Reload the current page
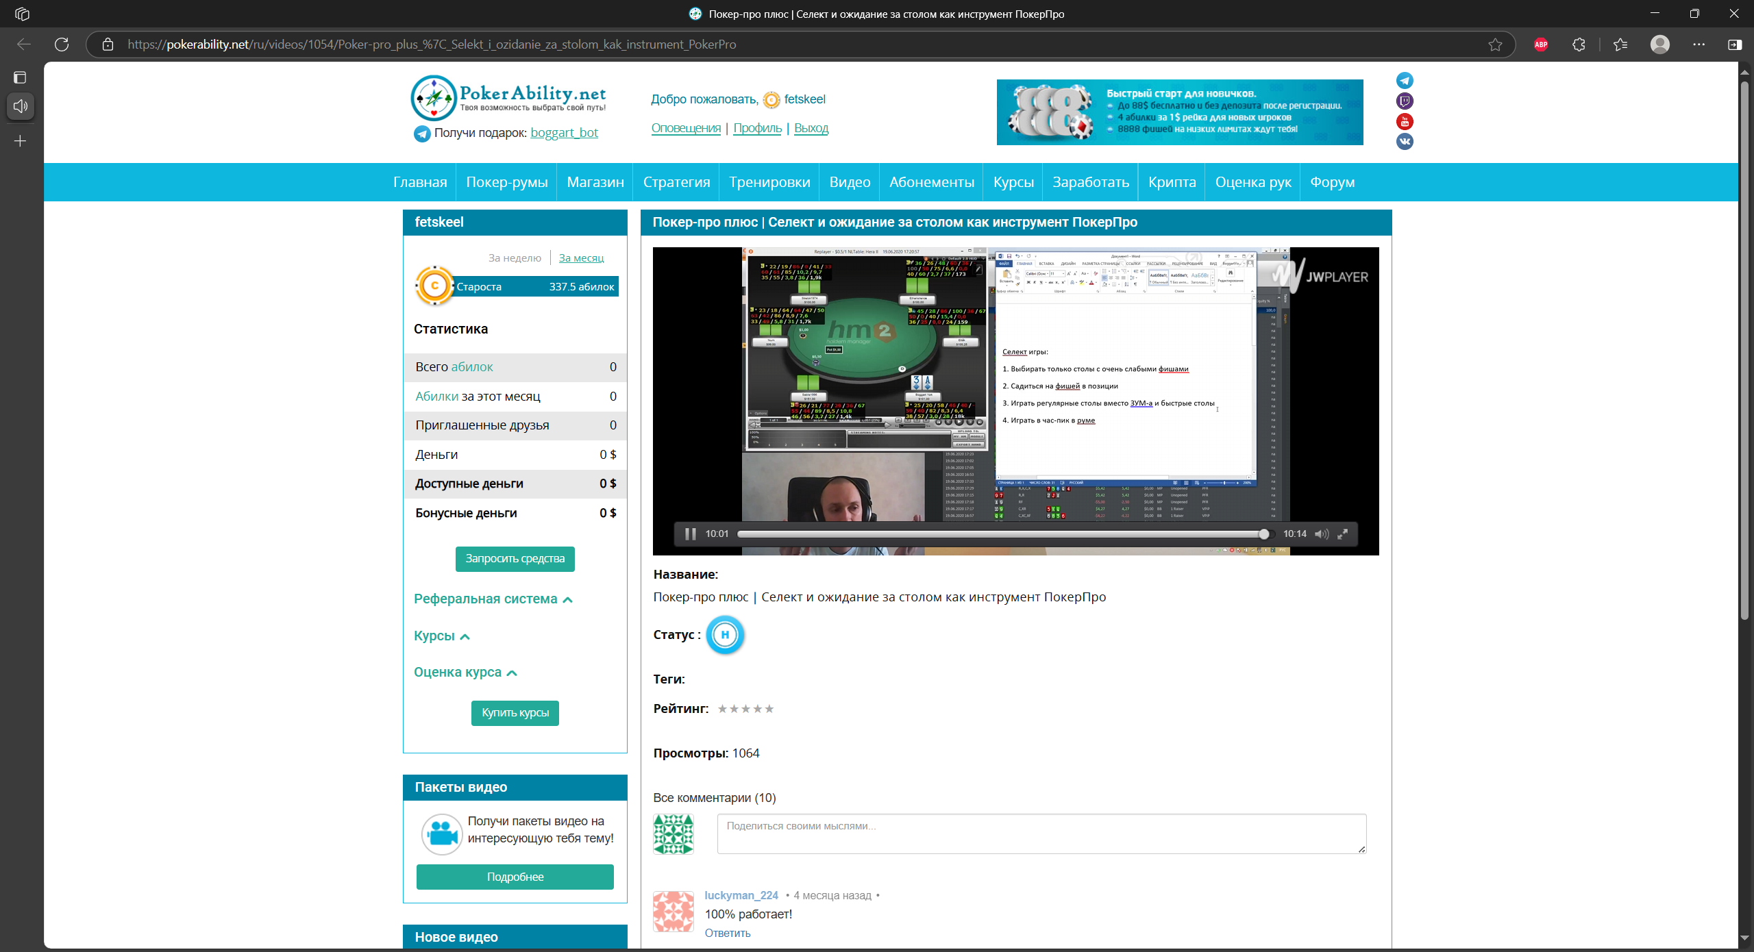1754x952 pixels. pyautogui.click(x=62, y=45)
